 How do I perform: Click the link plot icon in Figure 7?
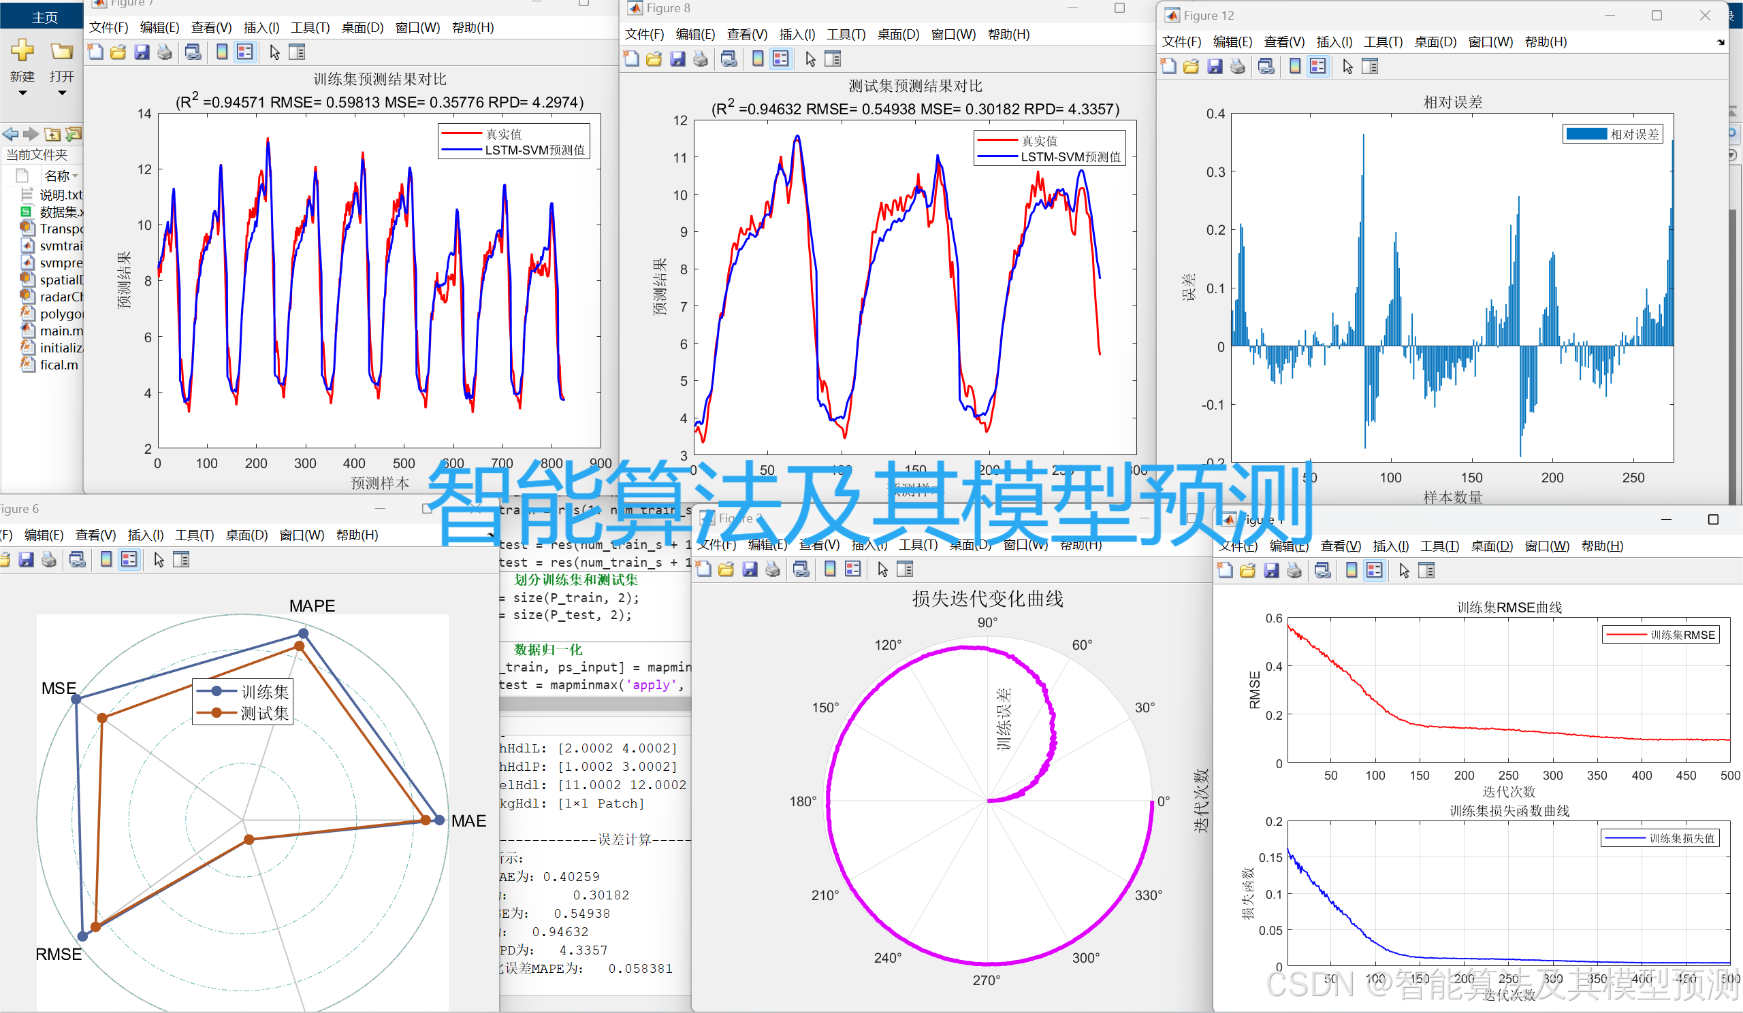193,52
